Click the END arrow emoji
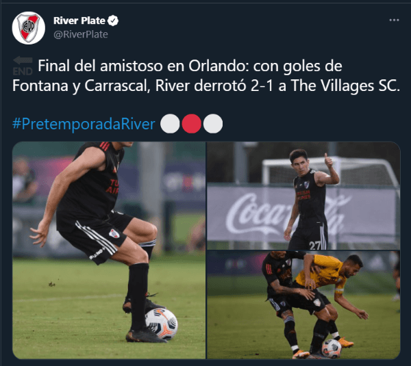Screen dimensions: 411x366 [23, 66]
